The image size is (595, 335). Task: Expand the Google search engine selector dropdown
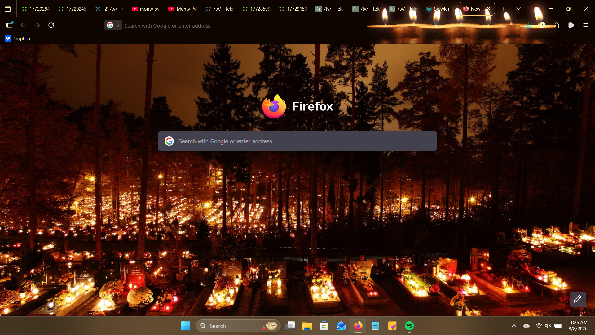tap(113, 25)
